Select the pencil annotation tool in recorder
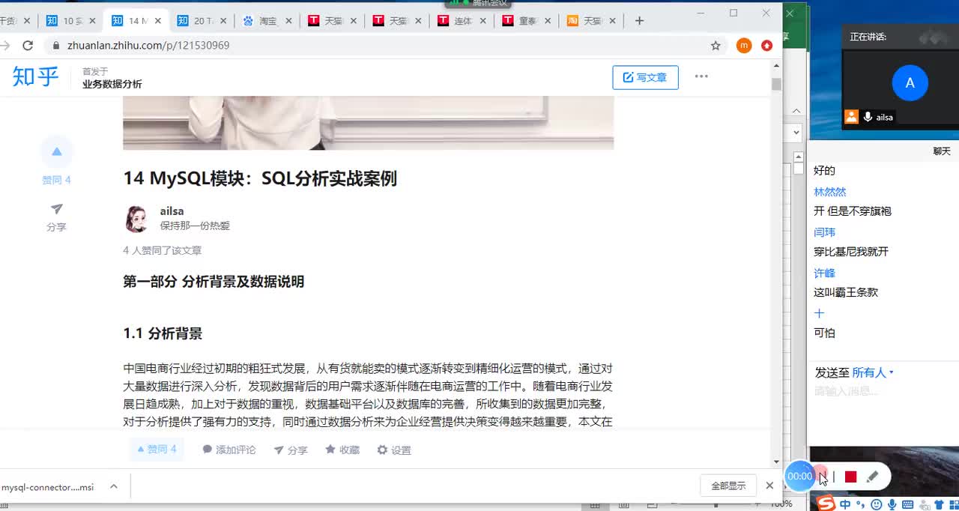 [x=872, y=477]
